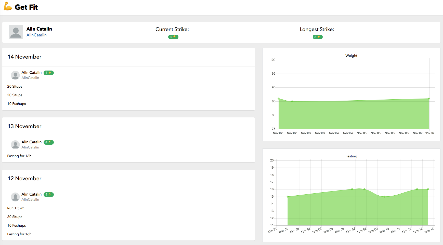
Task: Click the Nov 14 label on Fasting axis
Action: [x=429, y=230]
